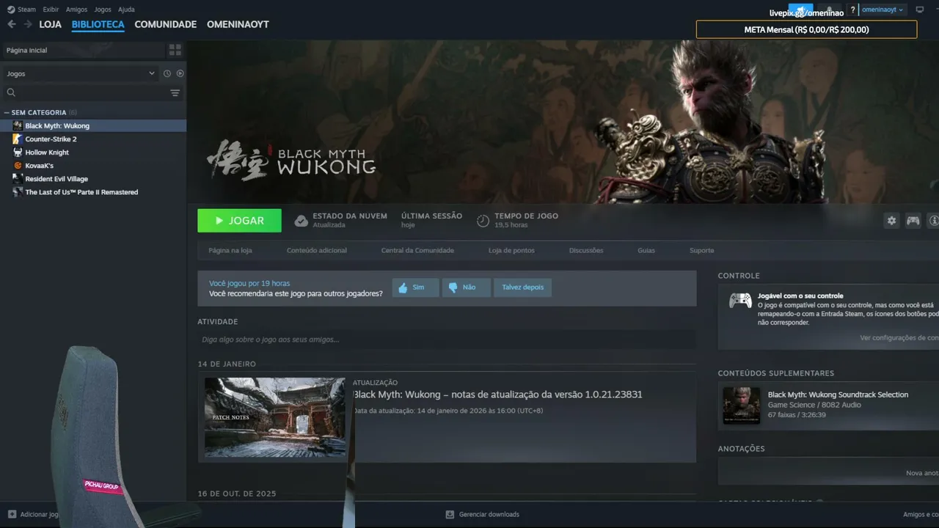Click the controller icon in CONTROLE panel
The width and height of the screenshot is (939, 528).
(x=739, y=301)
